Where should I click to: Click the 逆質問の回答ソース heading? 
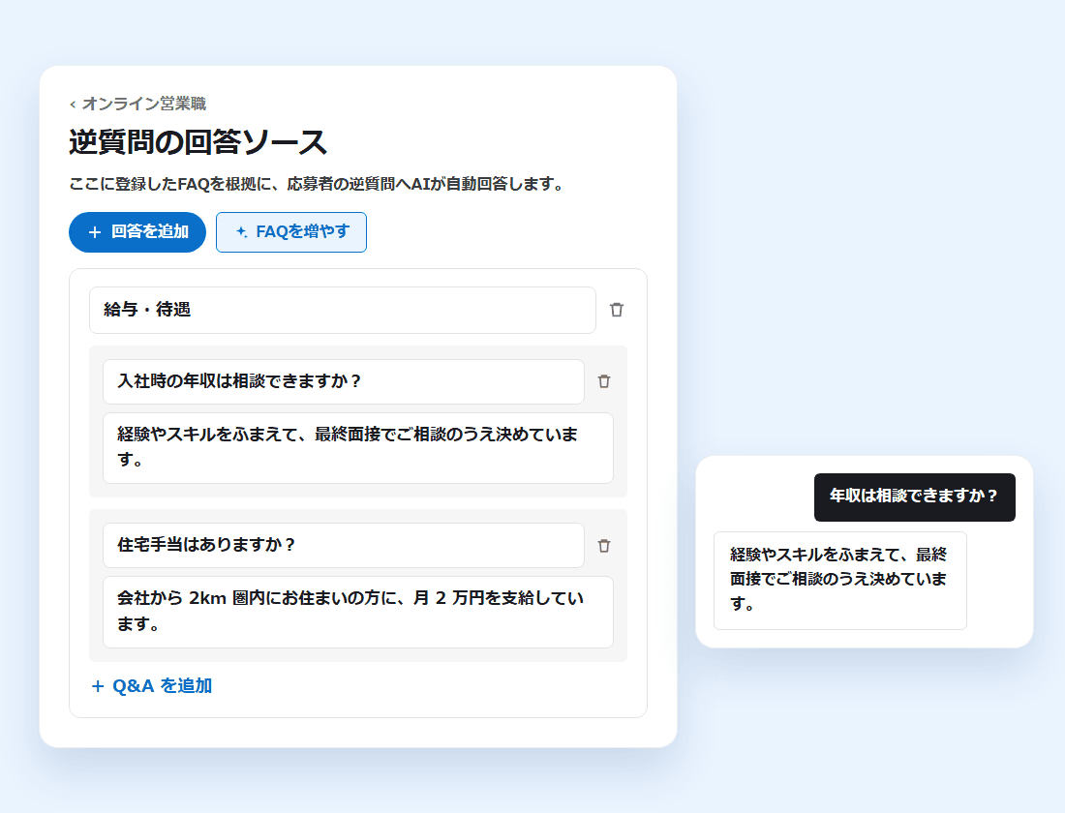click(x=198, y=142)
